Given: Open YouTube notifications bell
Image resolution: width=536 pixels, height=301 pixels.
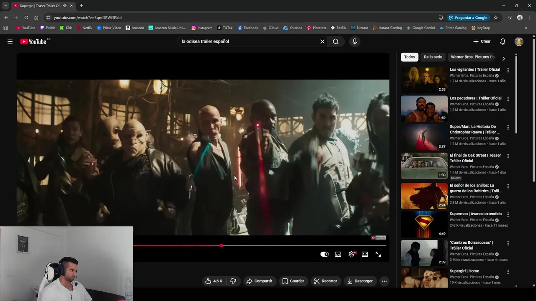Looking at the screenshot, I should coord(503,41).
